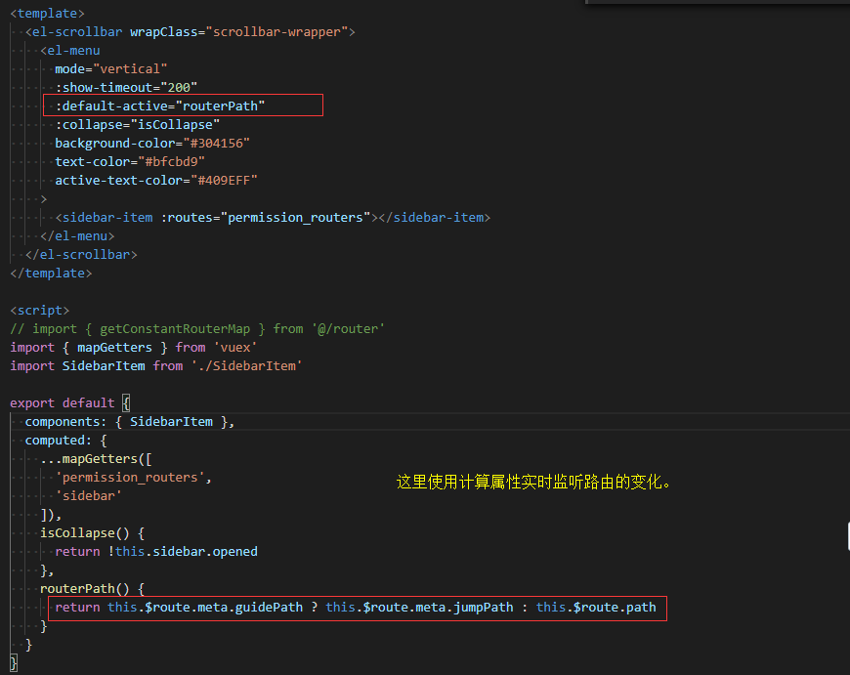Click the active-text-color="#409EFF" attribute
Screen dimensions: 850x675
coord(156,180)
